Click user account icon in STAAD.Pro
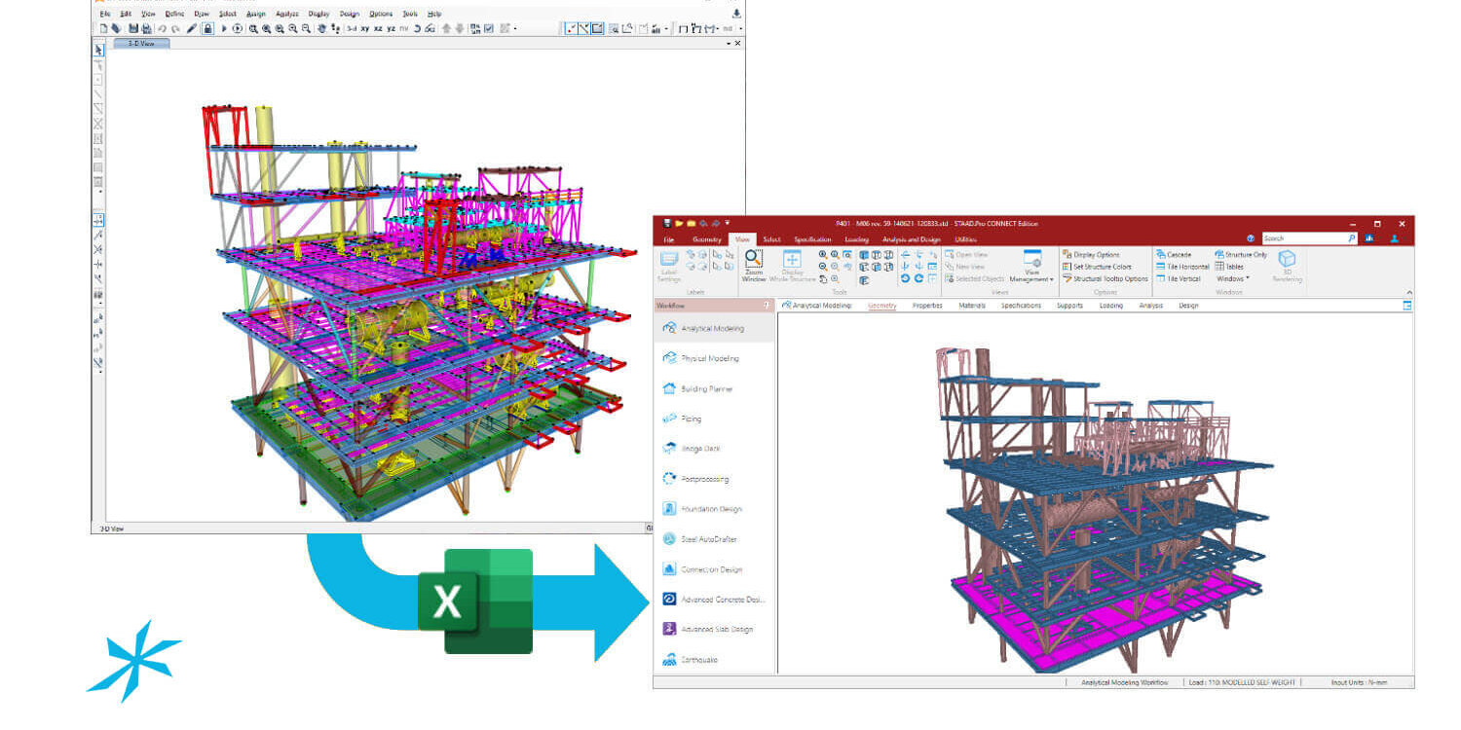 (x=1395, y=237)
